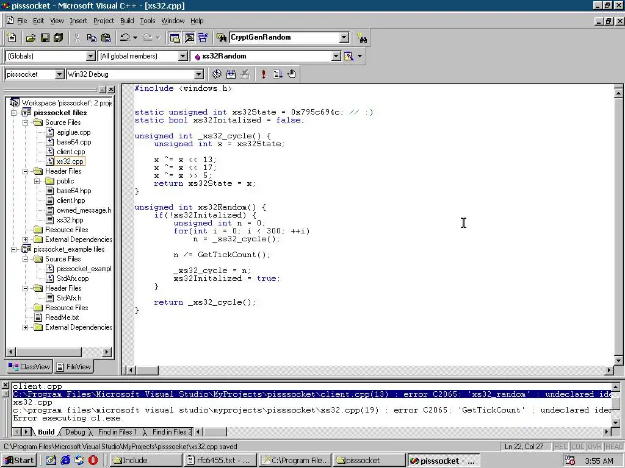The image size is (625, 468).
Task: Click the Undo toolbar icon
Action: 125,38
